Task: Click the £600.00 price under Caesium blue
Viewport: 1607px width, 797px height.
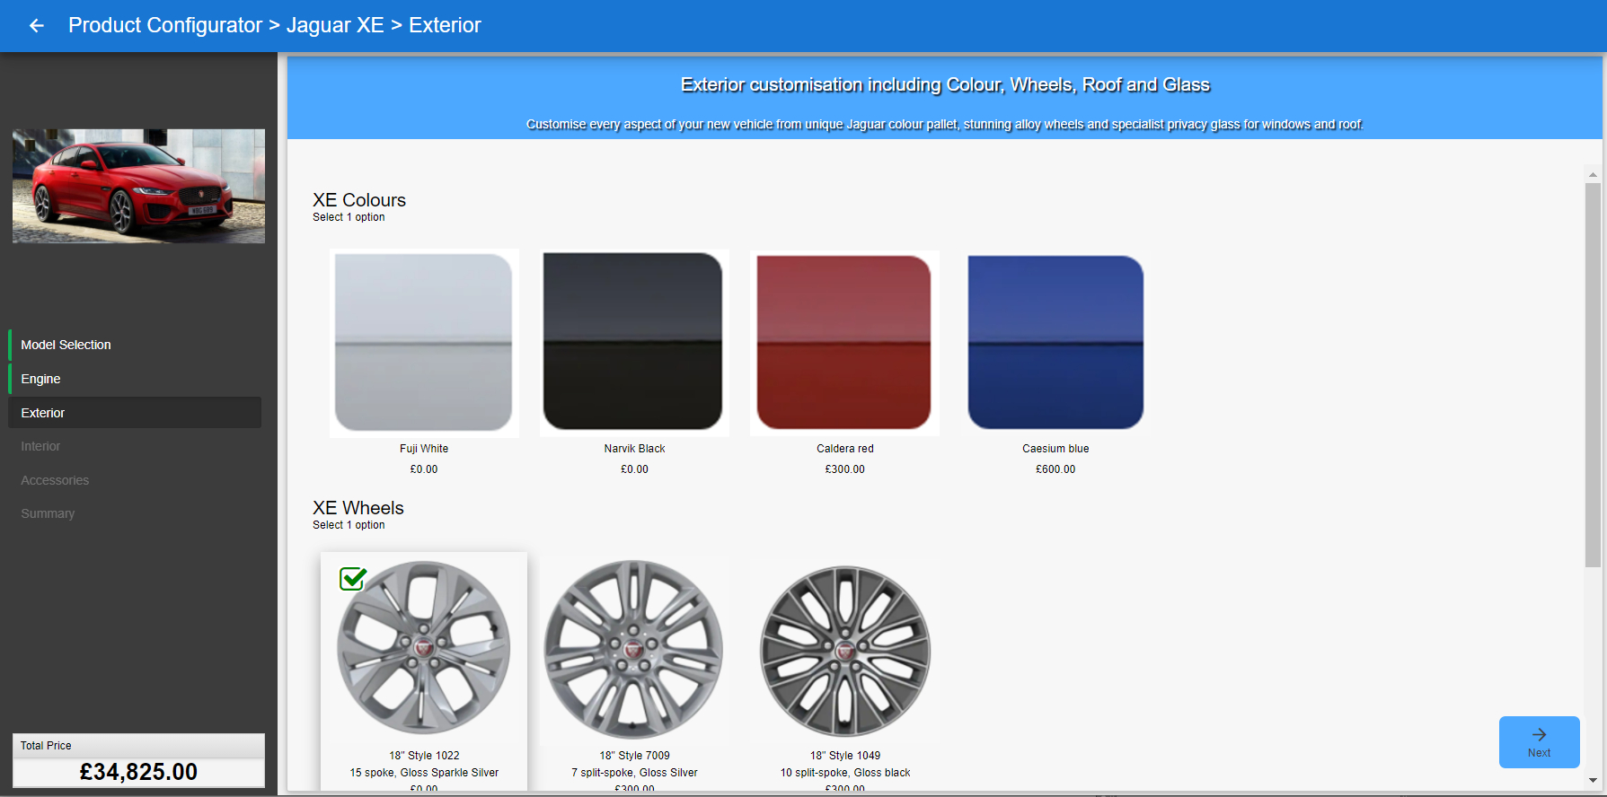Action: (x=1055, y=469)
